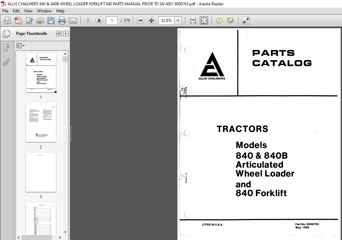
Task: Add a sticky note comment
Action: [219, 21]
